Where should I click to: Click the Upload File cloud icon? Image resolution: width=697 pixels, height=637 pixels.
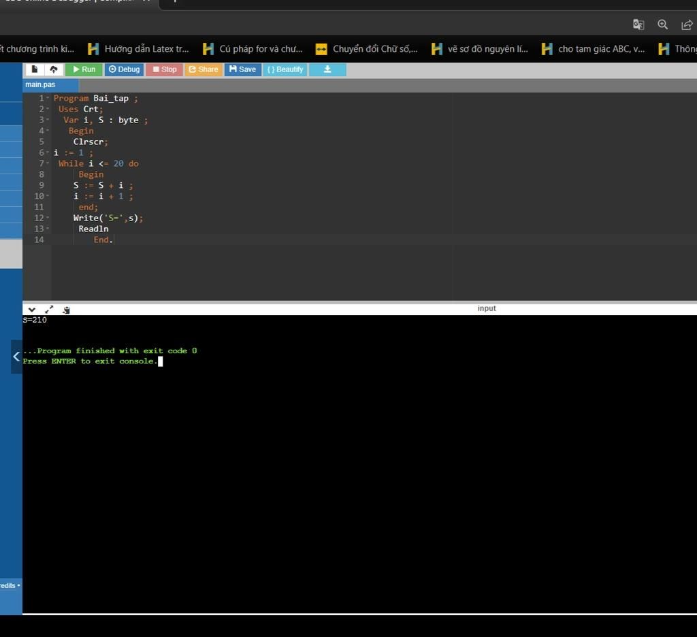tap(54, 69)
